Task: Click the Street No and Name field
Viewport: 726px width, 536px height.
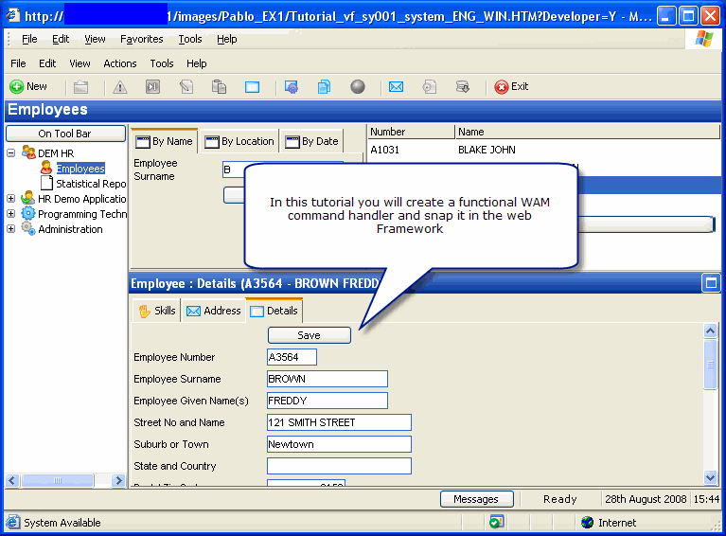Action: point(339,422)
